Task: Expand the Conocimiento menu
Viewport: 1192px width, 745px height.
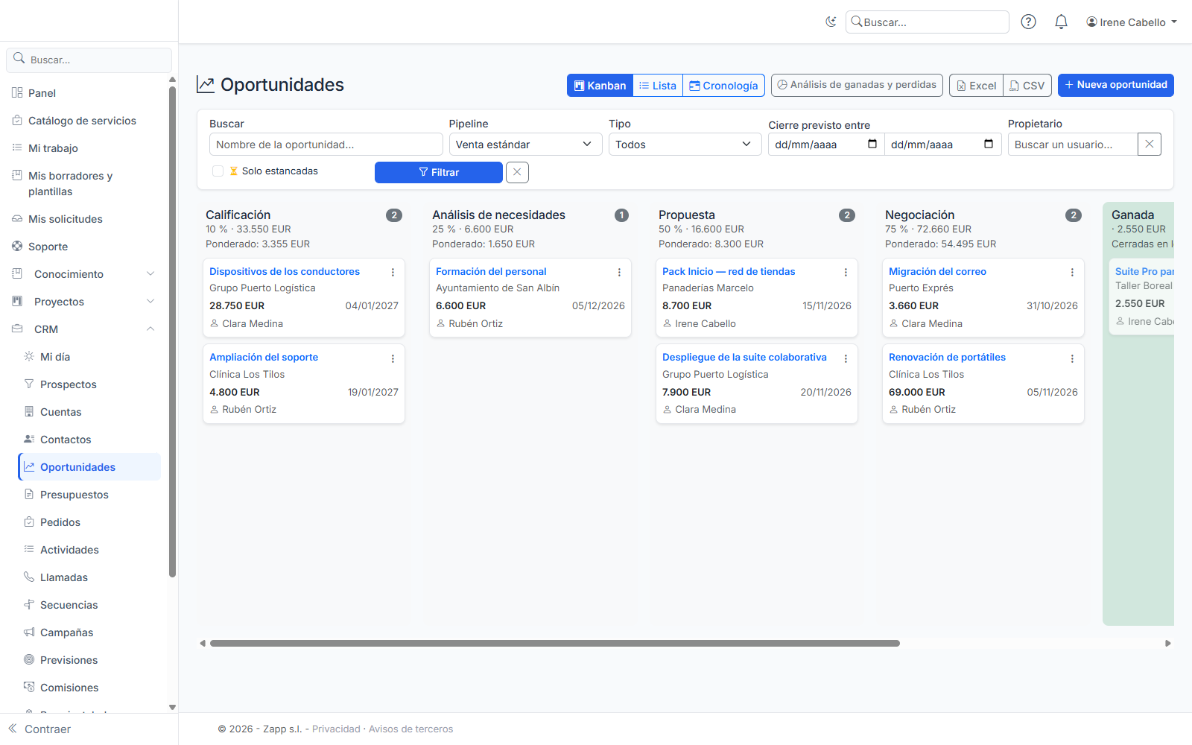Action: click(x=83, y=274)
